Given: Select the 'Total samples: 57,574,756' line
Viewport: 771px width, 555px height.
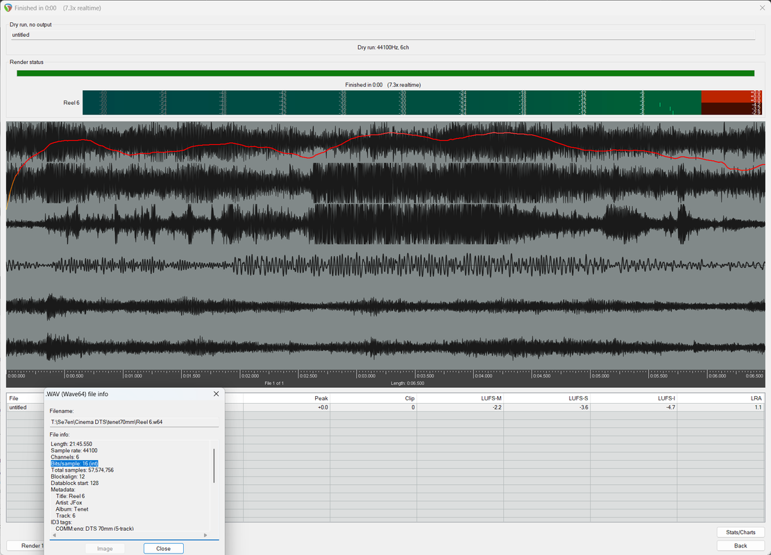Looking at the screenshot, I should tap(82, 470).
